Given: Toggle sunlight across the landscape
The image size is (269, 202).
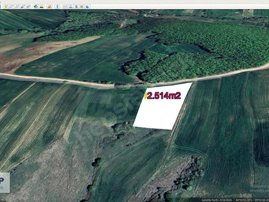Looking at the screenshot, I should coord(42,6).
